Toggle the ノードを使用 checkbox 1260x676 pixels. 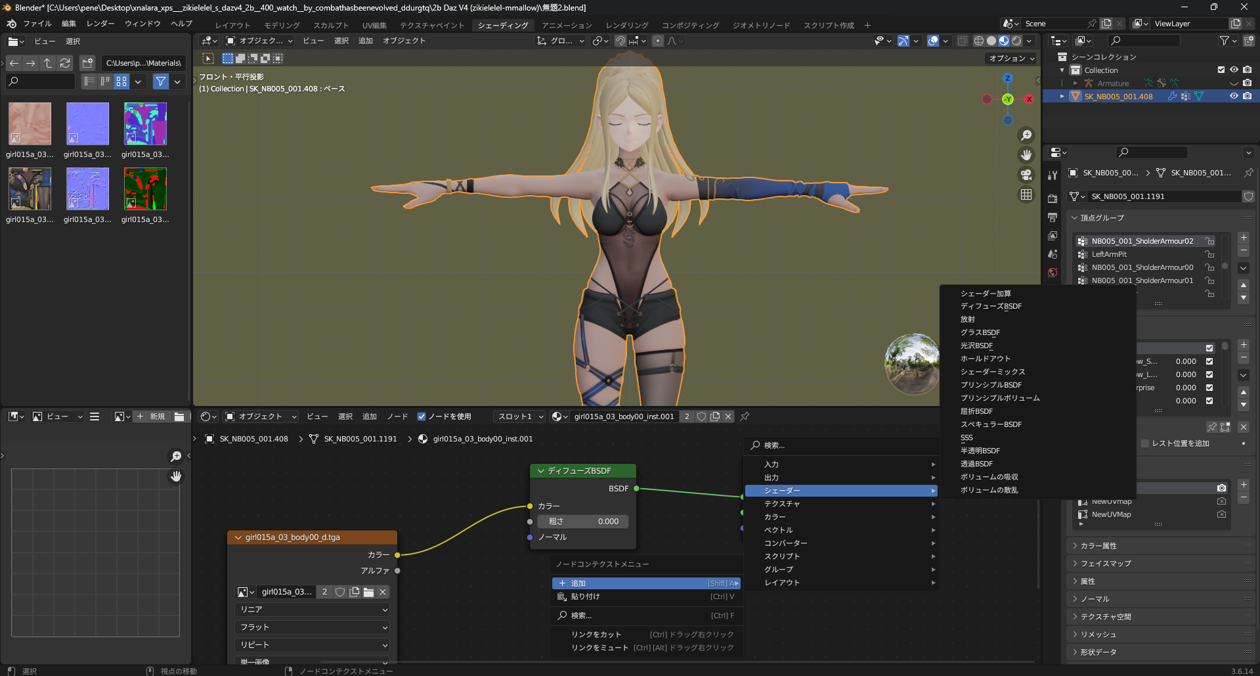pos(422,417)
